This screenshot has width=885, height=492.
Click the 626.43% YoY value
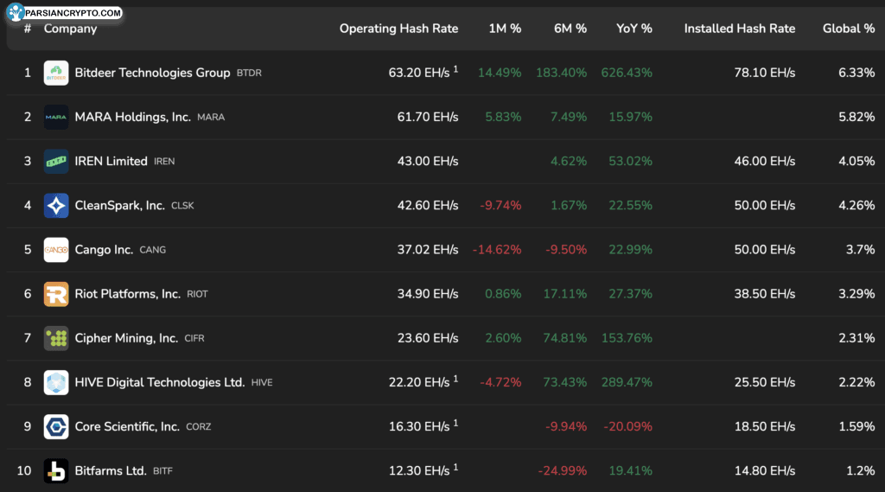[627, 73]
